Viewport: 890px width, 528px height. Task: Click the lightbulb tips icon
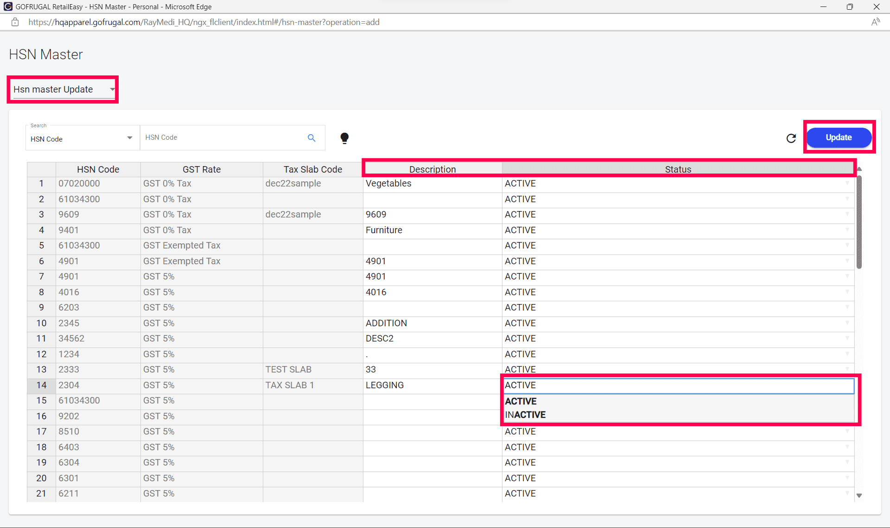[344, 138]
